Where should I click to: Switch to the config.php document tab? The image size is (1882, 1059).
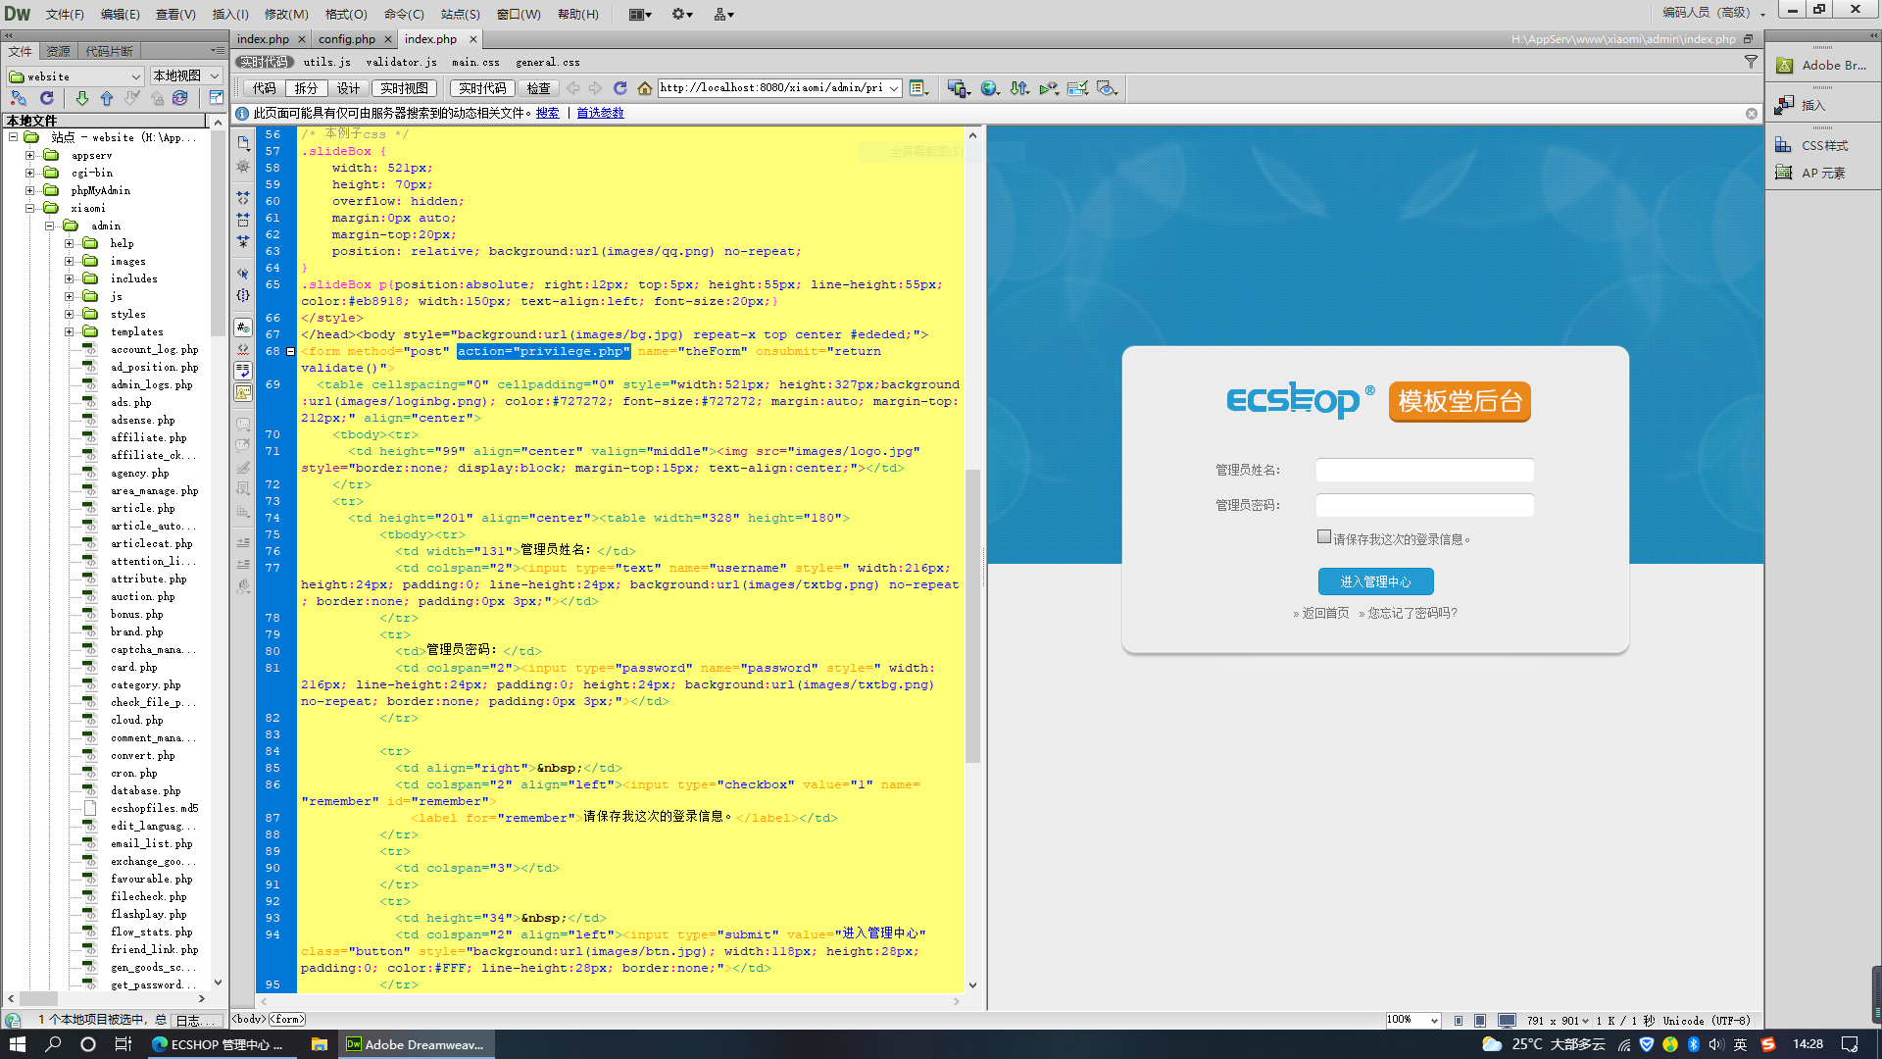(346, 39)
